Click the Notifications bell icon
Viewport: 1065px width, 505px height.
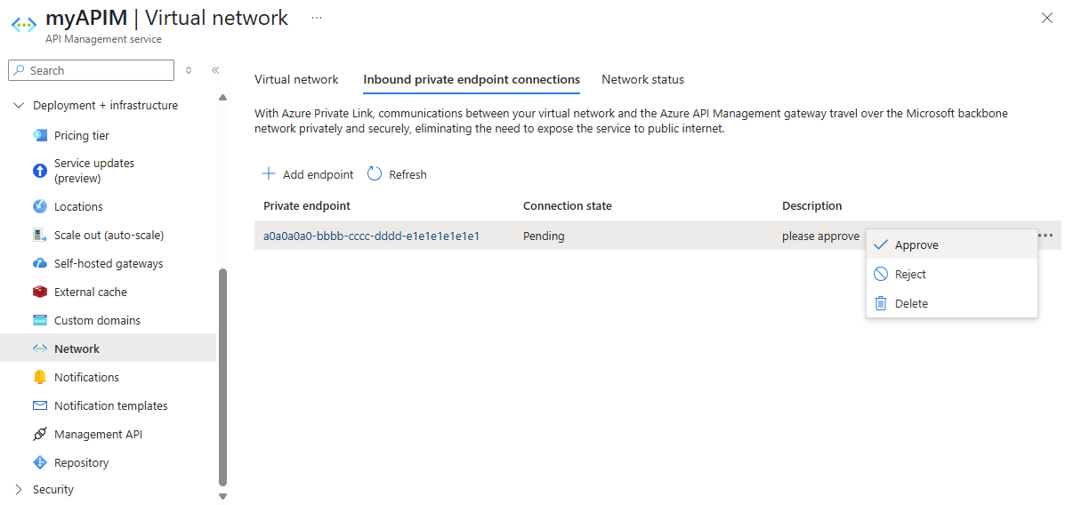[39, 377]
